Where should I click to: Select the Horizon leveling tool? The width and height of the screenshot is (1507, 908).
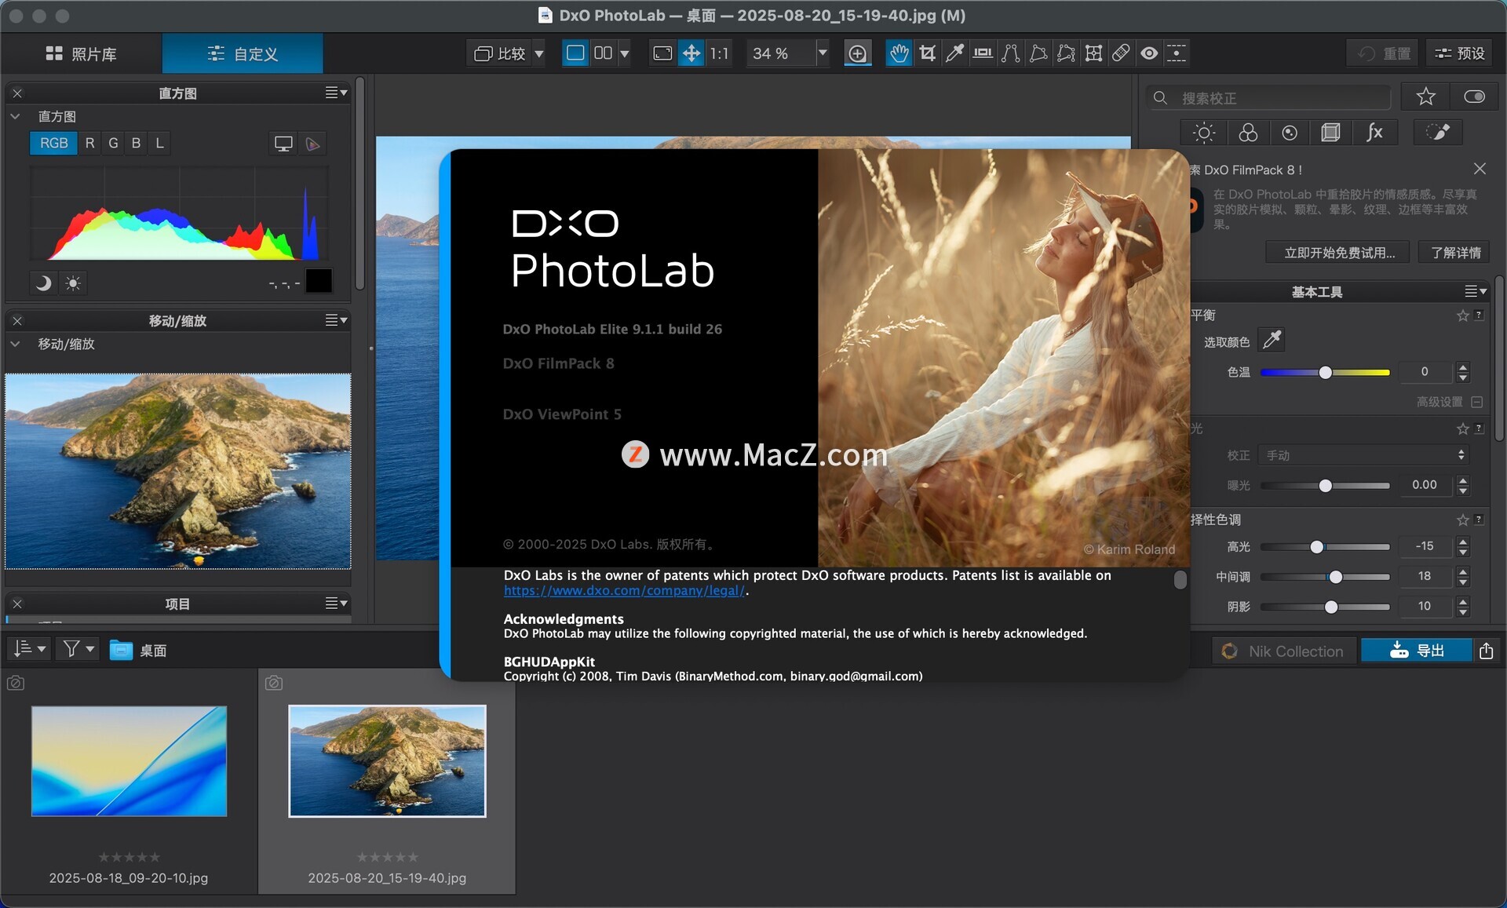pos(982,53)
